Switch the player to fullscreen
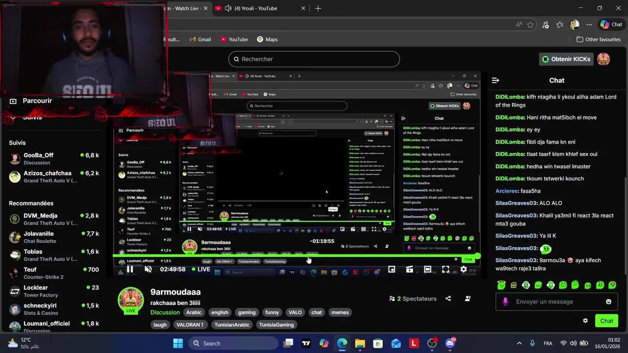The image size is (628, 353). coord(445,269)
